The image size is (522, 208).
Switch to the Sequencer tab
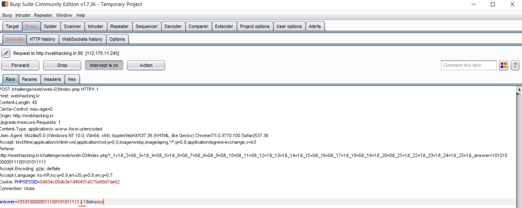point(147,26)
